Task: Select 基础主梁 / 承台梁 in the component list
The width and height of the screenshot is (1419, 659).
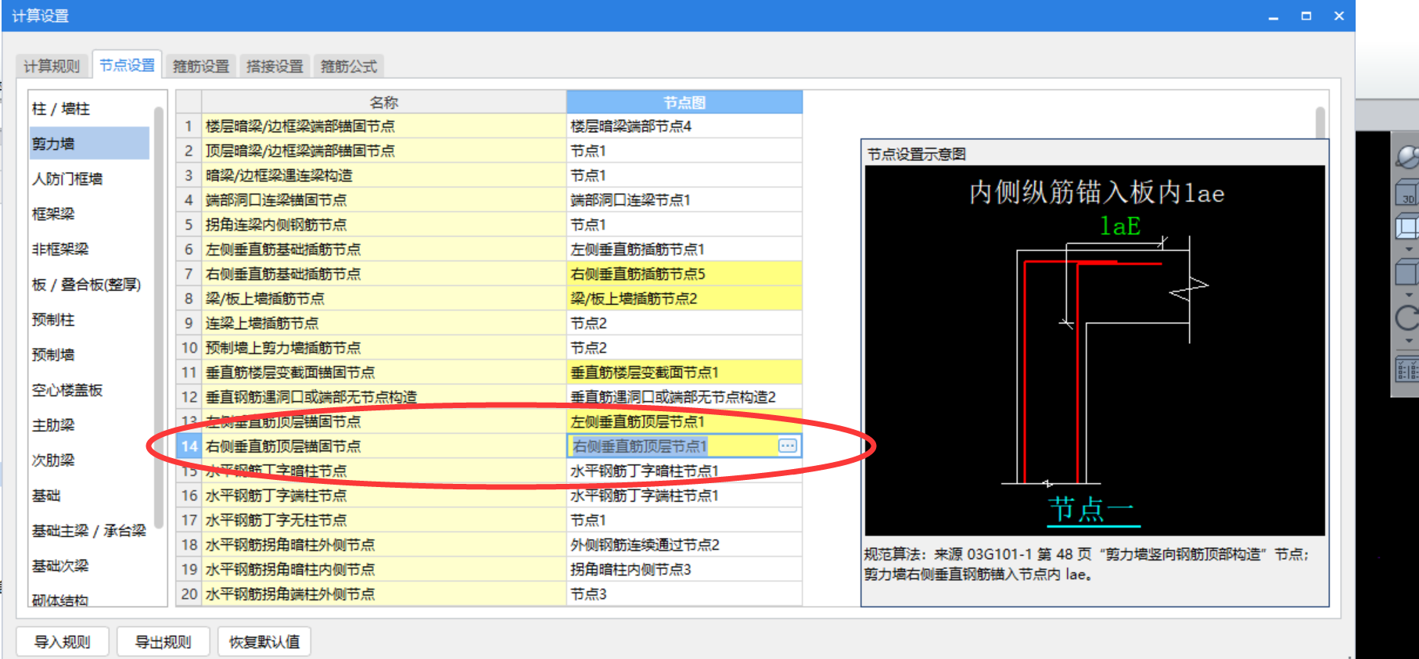Action: point(88,531)
